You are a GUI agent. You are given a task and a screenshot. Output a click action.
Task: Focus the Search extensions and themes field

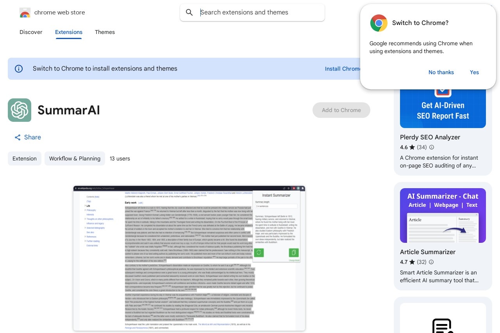pos(252,12)
